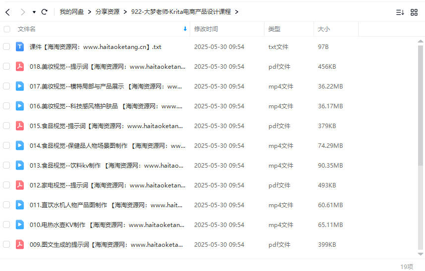The height and width of the screenshot is (271, 425).
Task: Check the box for 课件 txt file
Action: click(x=6, y=46)
